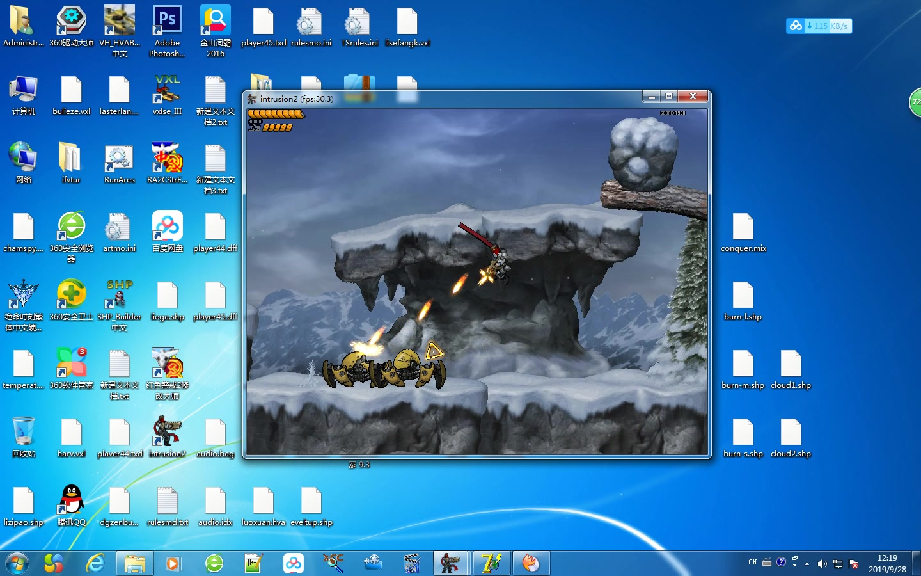The height and width of the screenshot is (576, 921).
Task: Open the clock showing 12:19
Action: [x=887, y=563]
